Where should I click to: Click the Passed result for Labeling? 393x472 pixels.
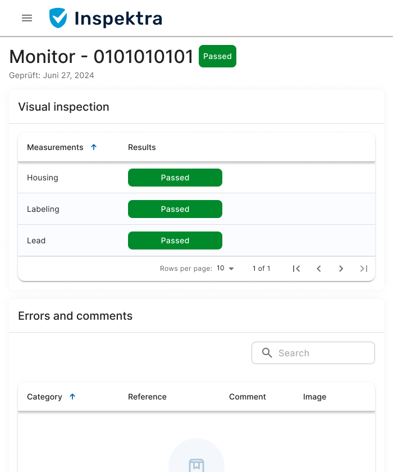pyautogui.click(x=175, y=209)
